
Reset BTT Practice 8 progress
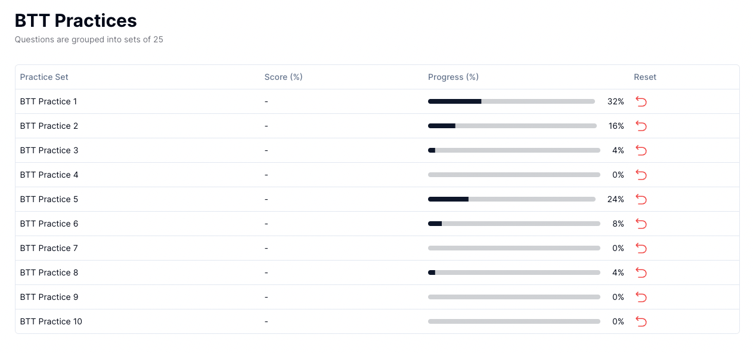[x=641, y=273]
